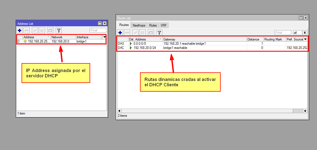Click the blue plus add button in Address List
The height and width of the screenshot is (150, 317).
coord(20,30)
